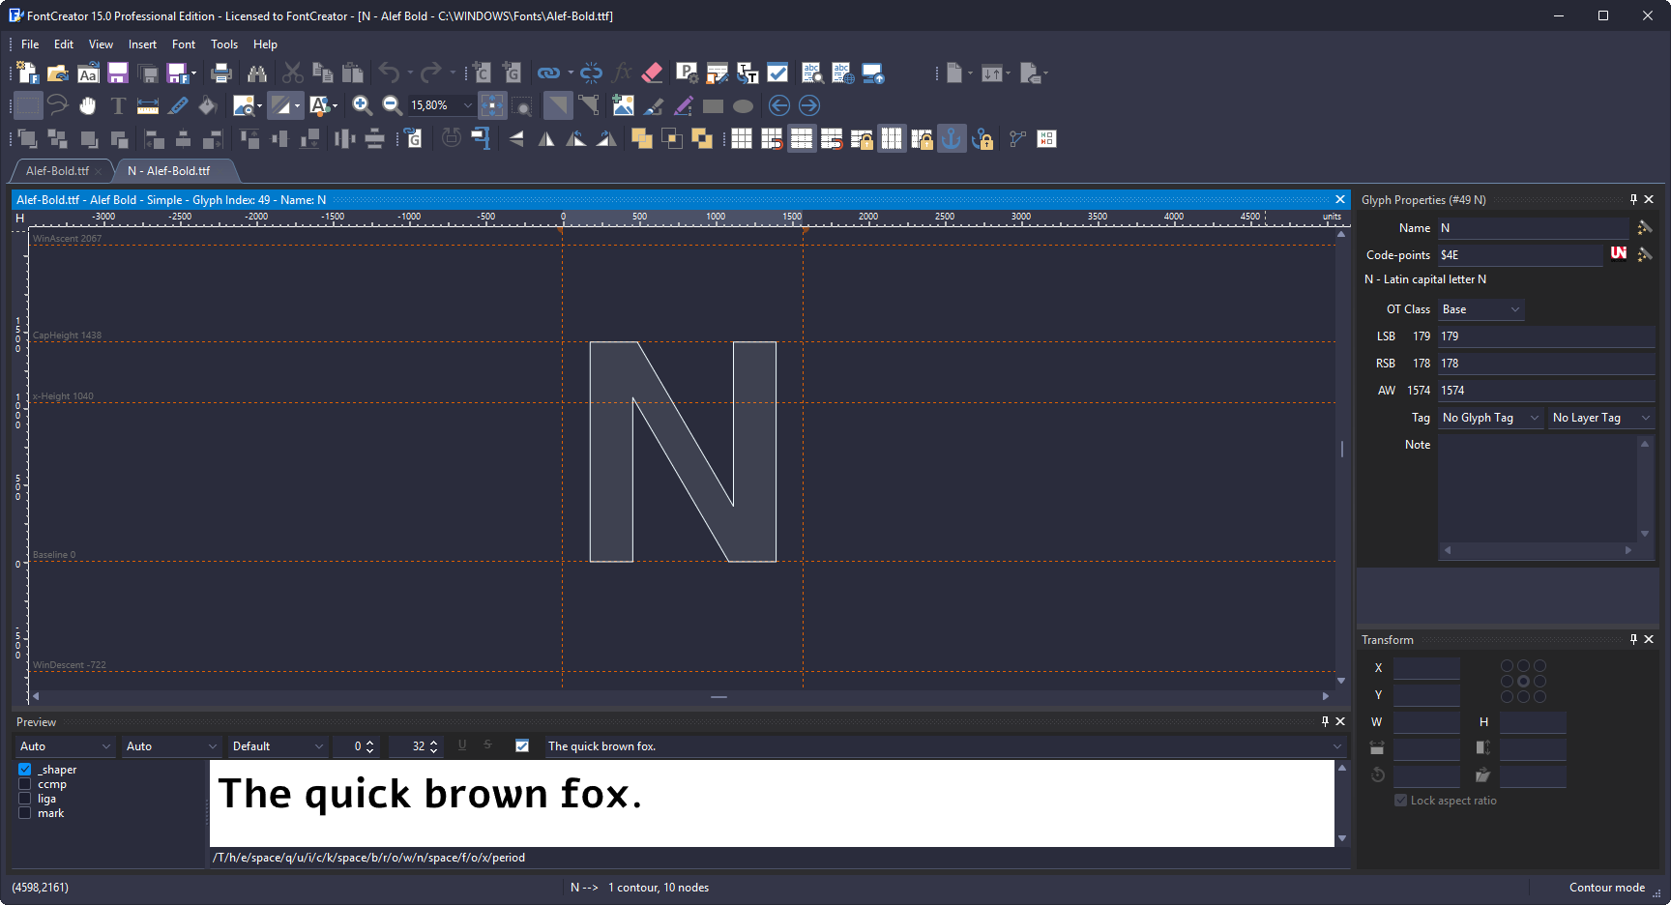1671x905 pixels.
Task: Click the Find binoculars icon
Action: (256, 73)
